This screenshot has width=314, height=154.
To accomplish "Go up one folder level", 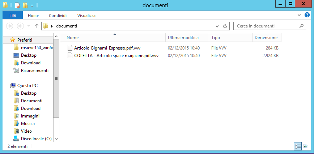I will click(37, 26).
